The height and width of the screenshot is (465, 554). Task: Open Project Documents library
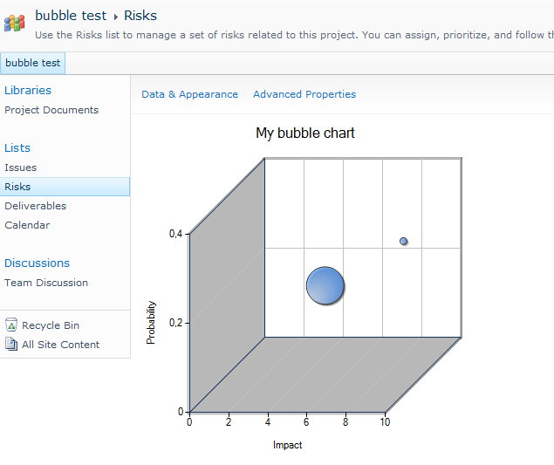point(51,110)
